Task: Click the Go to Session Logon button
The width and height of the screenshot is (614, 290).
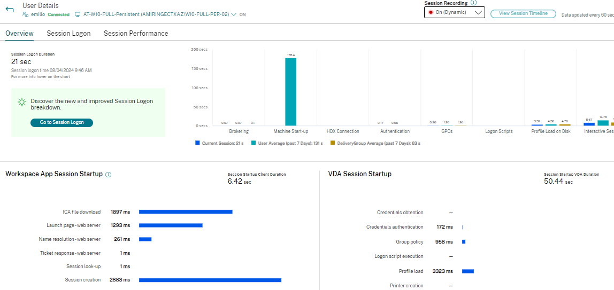Action: tap(62, 122)
